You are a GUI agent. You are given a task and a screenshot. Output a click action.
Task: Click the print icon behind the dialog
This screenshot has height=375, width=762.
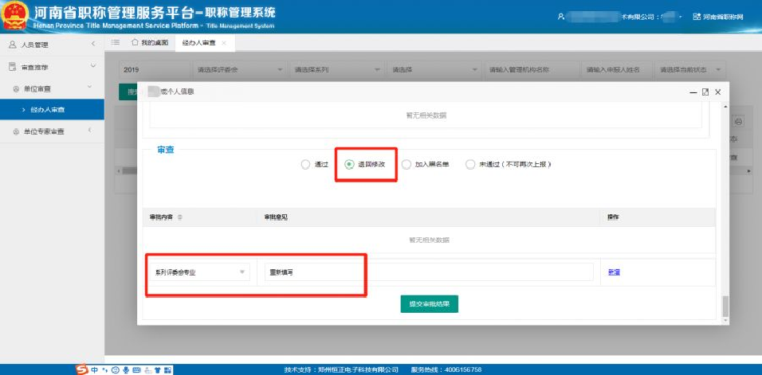pyautogui.click(x=738, y=121)
